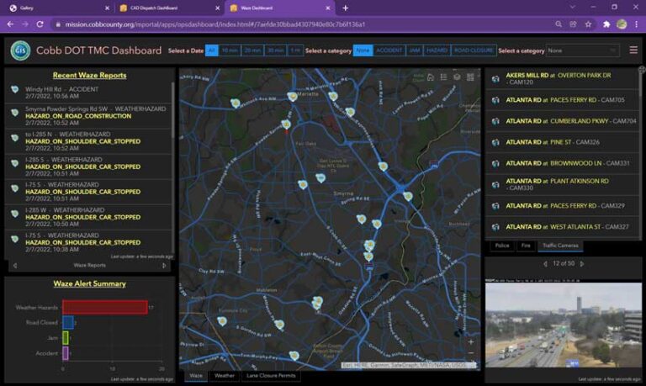Open a new browser tab with plus

click(345, 8)
